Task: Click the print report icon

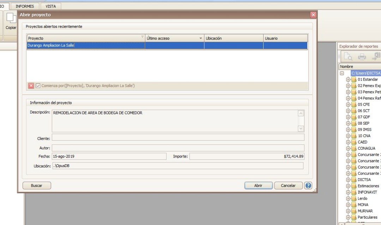Action: coord(362,57)
